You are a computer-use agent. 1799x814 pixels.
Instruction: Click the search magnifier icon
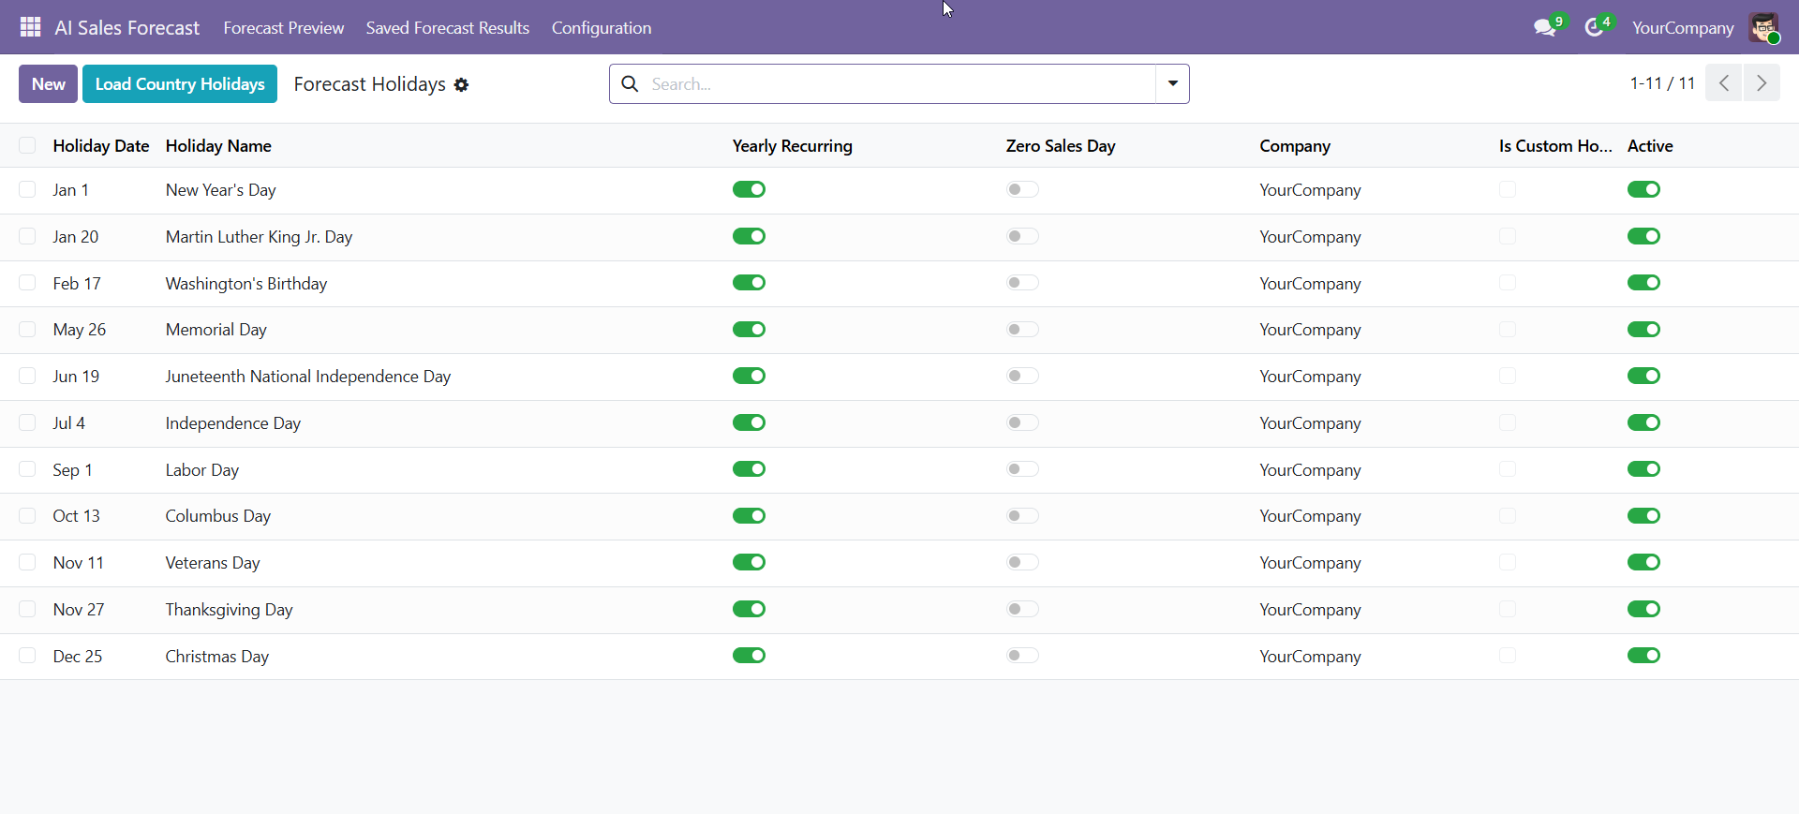631,84
